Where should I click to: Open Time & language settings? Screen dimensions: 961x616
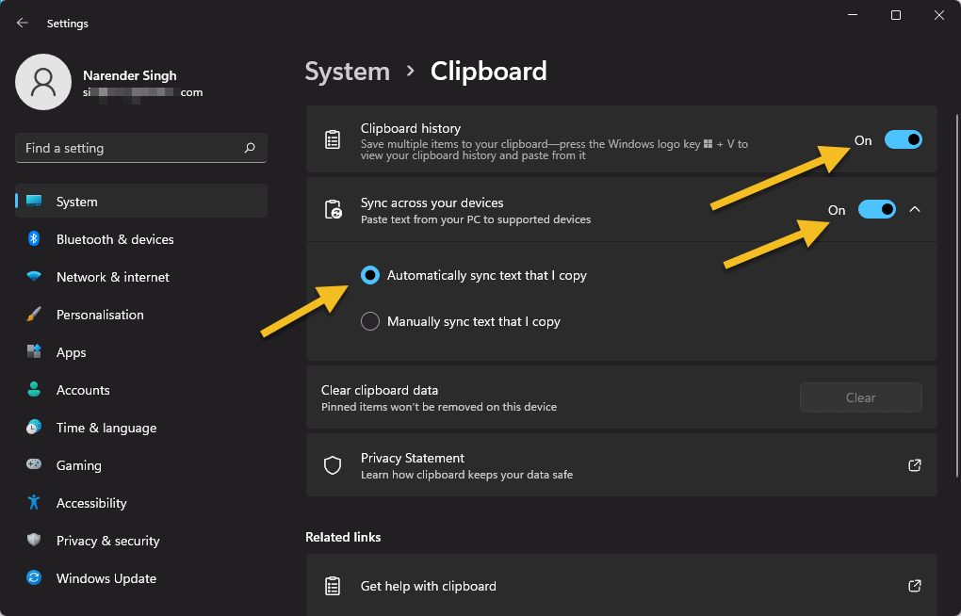point(141,428)
